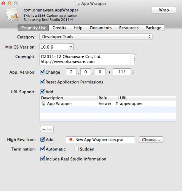Click the window's red close button
The height and width of the screenshot is (191, 182).
(x=3, y=3)
